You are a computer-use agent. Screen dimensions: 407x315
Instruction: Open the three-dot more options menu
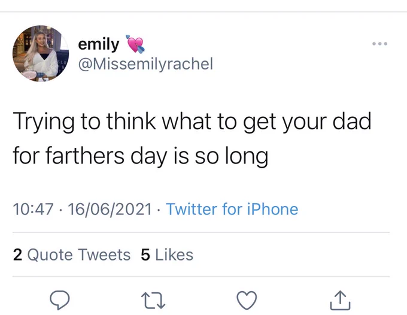click(x=379, y=44)
